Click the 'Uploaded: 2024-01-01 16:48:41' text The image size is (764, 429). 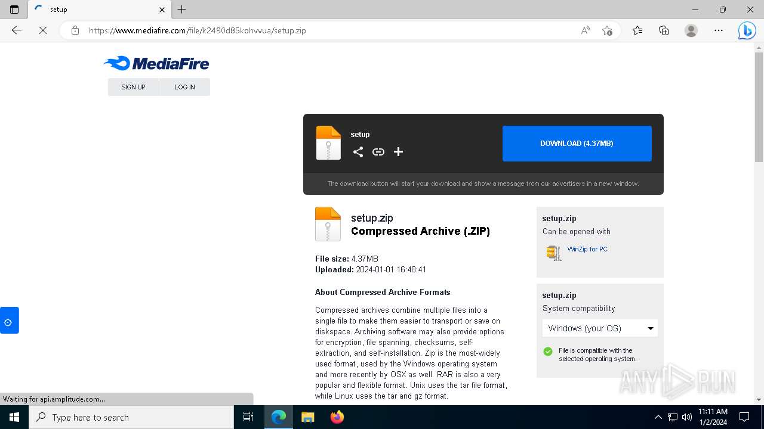click(371, 270)
